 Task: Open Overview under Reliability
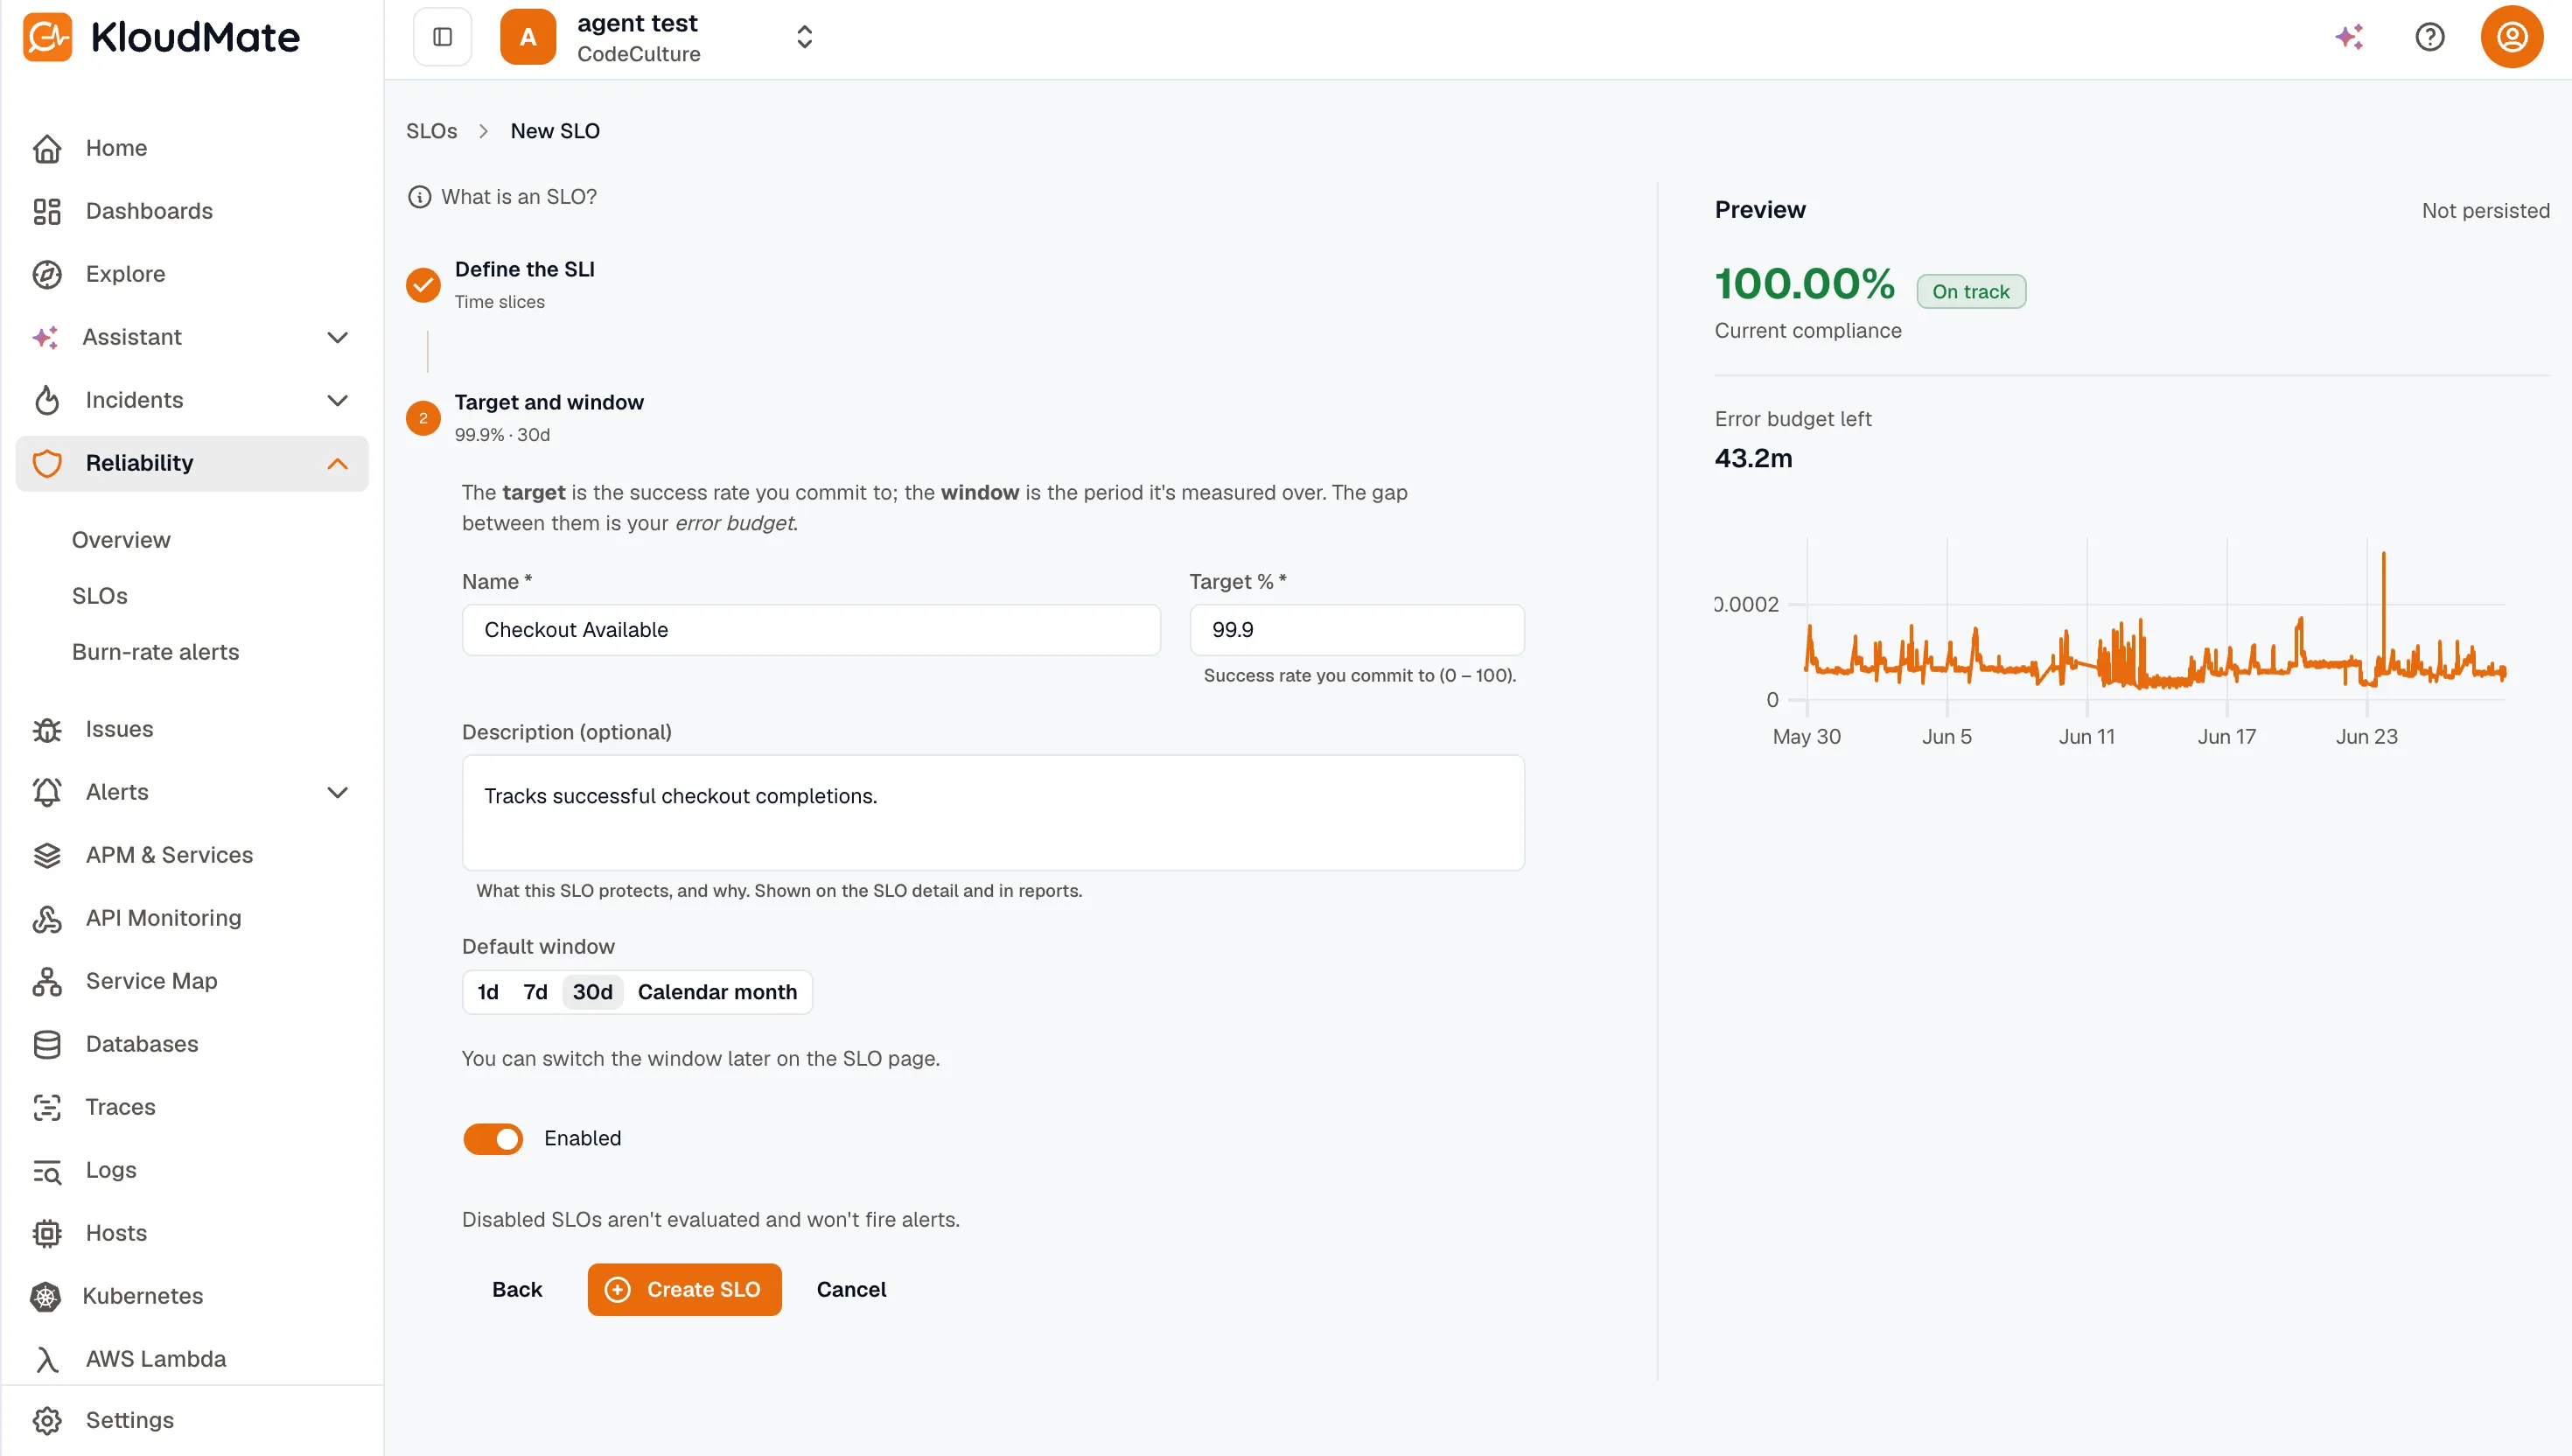tap(121, 540)
